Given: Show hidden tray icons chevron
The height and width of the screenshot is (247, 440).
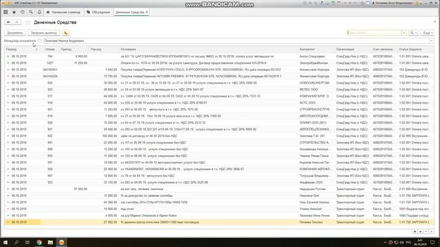Looking at the screenshot, I should point(385,242).
